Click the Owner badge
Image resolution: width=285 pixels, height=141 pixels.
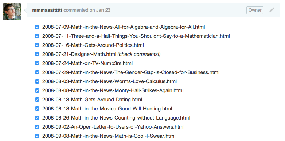point(255,10)
